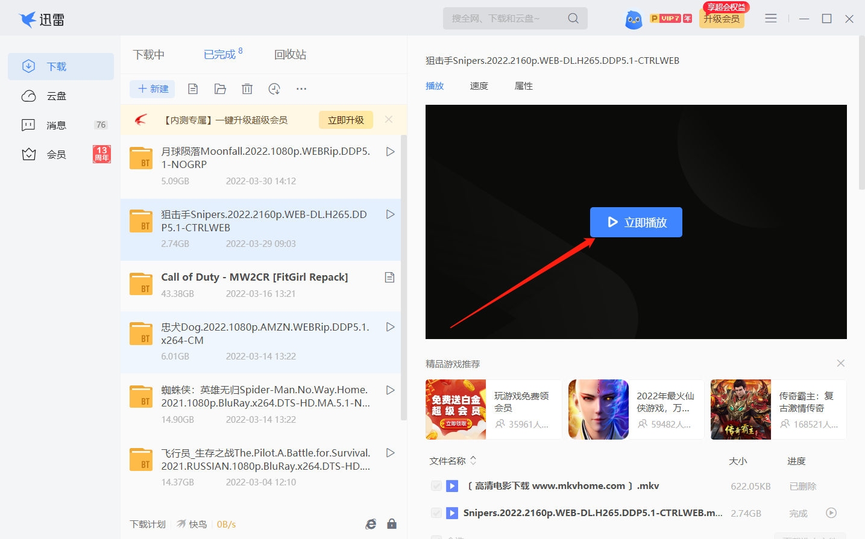Click the trash delete icon in toolbar
Viewport: 865px width, 539px height.
coord(247,89)
